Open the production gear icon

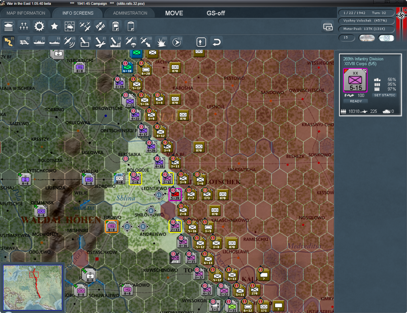coord(39,26)
